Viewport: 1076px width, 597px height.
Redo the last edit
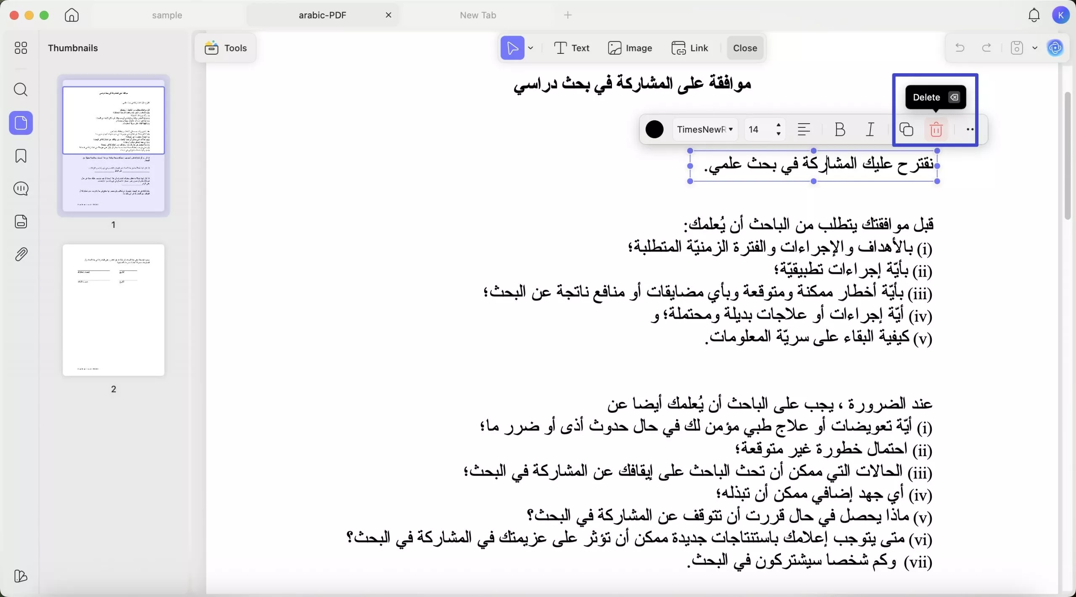986,48
